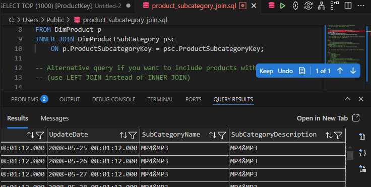The height and width of the screenshot is (187, 371).
Task: Open the More Actions ellipsis menu
Action: 360,6
